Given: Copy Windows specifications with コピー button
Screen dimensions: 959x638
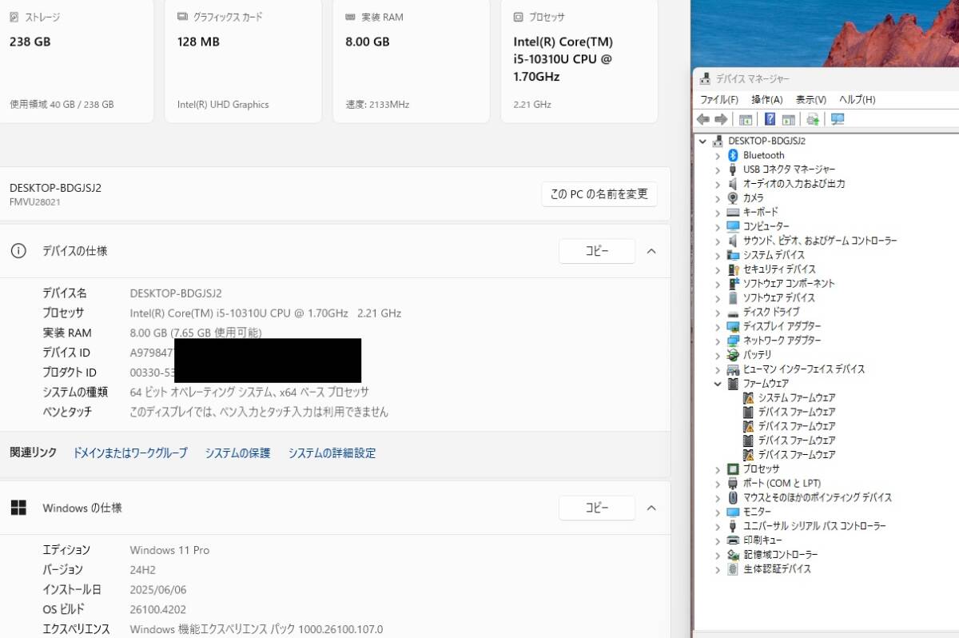Looking at the screenshot, I should click(597, 508).
